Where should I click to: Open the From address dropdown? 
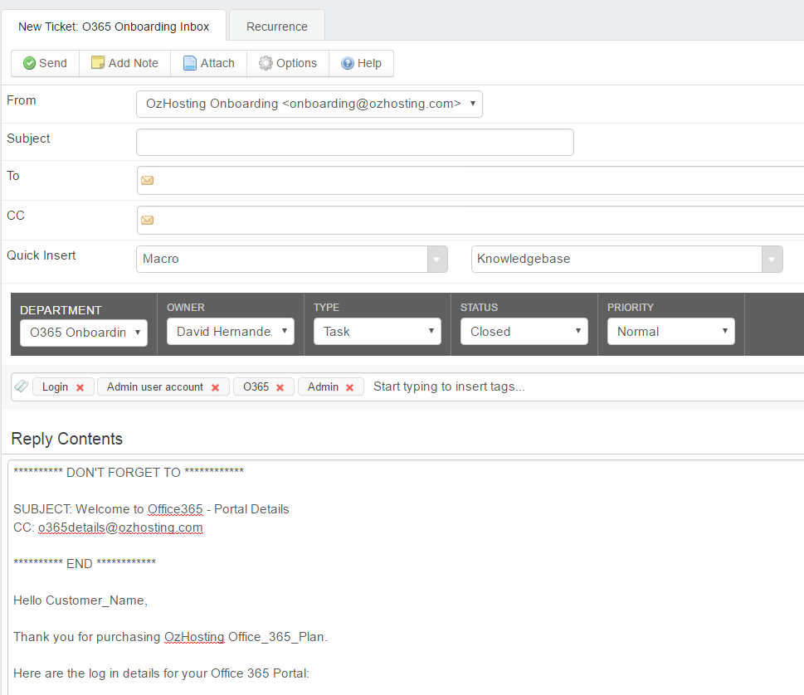tap(309, 104)
